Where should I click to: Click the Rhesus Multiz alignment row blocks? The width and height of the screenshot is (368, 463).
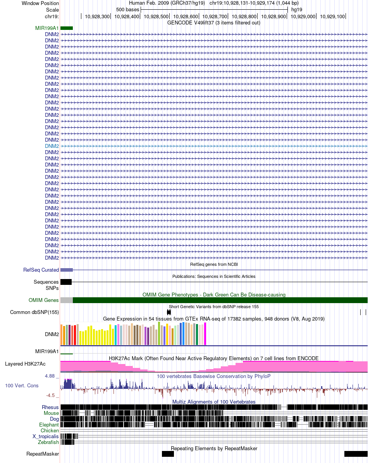pyautogui.click(x=214, y=407)
